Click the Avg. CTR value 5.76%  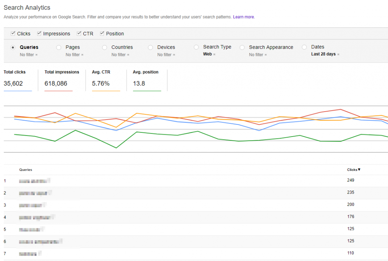tap(101, 84)
